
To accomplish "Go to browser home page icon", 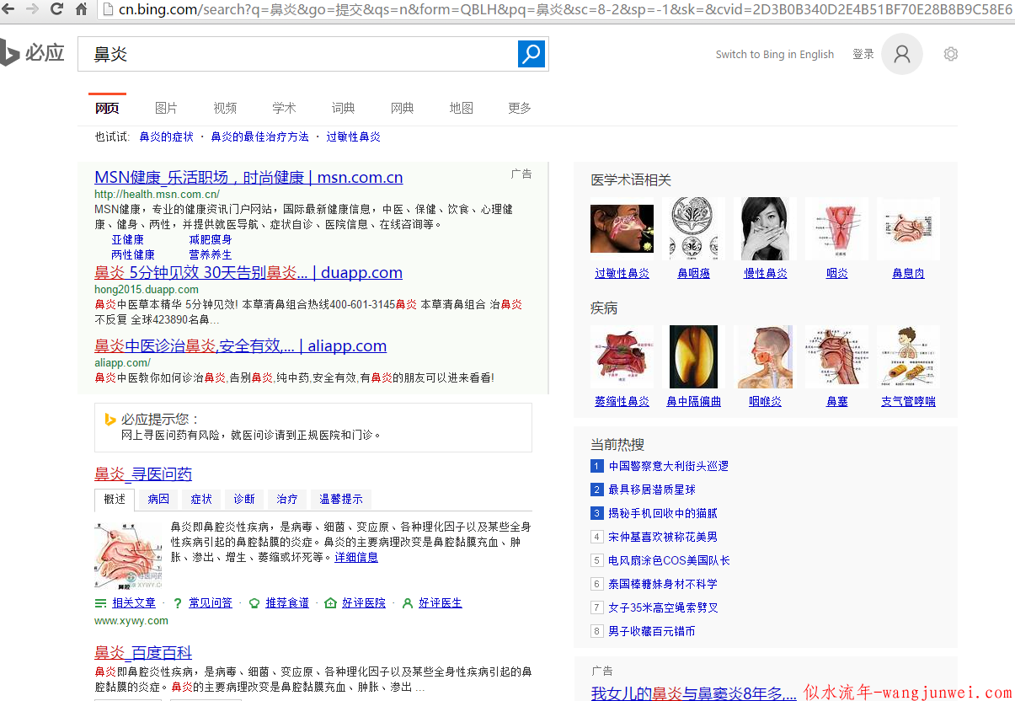I will tap(82, 9).
